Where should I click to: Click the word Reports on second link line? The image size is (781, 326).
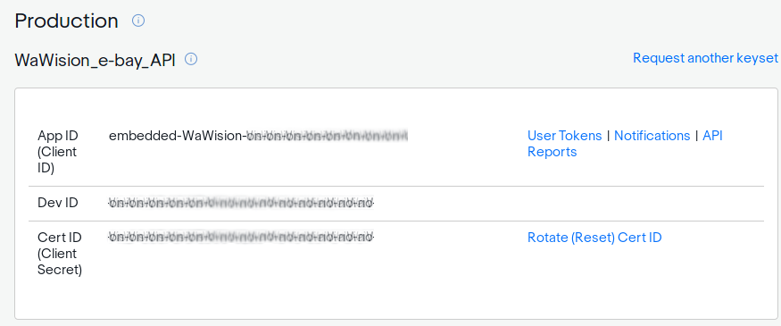coord(552,152)
